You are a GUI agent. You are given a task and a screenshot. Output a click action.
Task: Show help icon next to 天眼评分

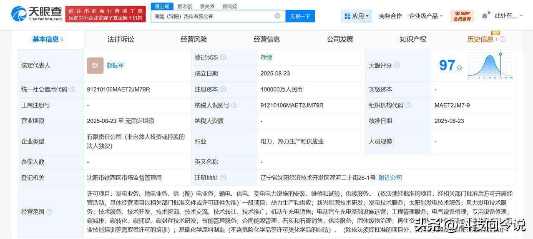397,65
